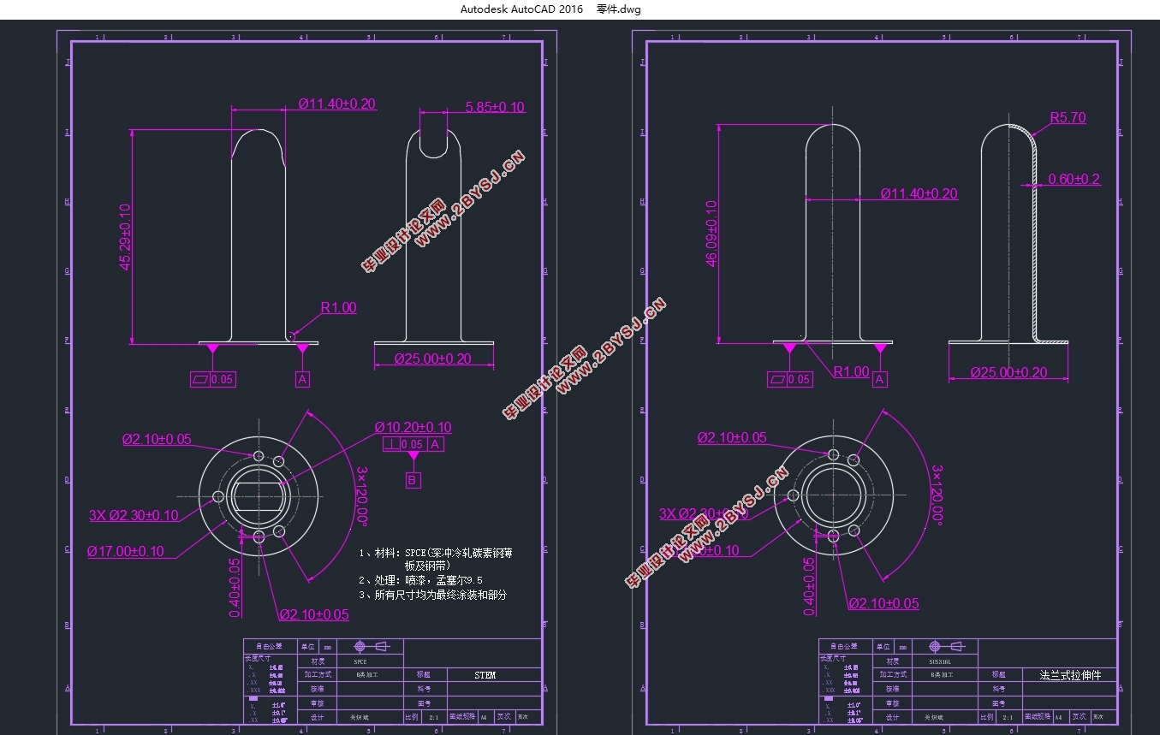This screenshot has height=735, width=1160.
Task: Select 自由公差 header in STEM title block
Action: 270,646
